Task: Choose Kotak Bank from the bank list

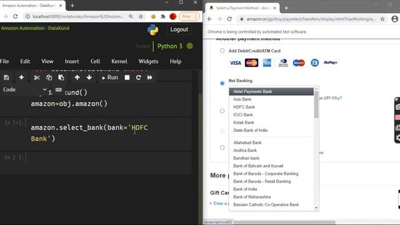Action: 271,122
